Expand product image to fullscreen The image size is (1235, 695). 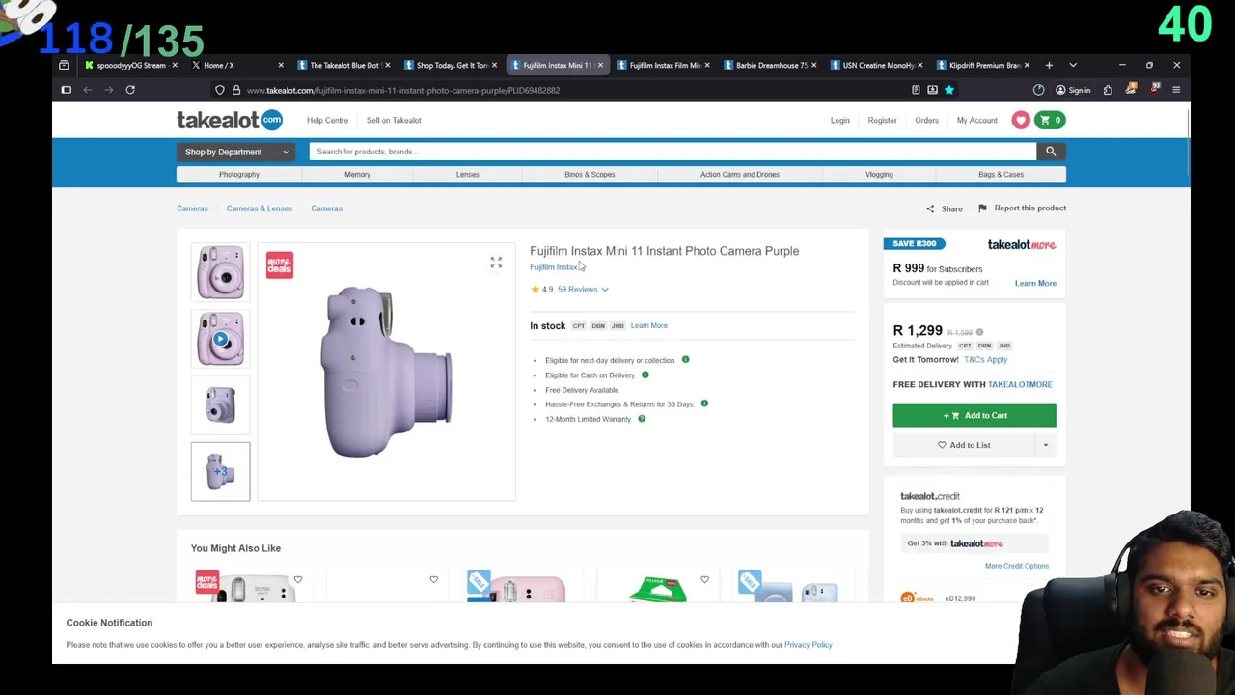496,263
